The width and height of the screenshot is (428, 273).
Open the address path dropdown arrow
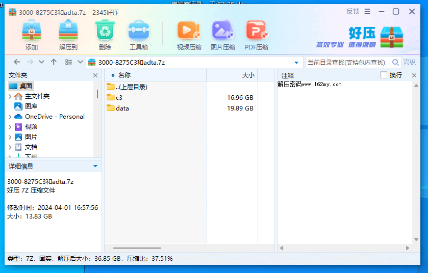296,62
